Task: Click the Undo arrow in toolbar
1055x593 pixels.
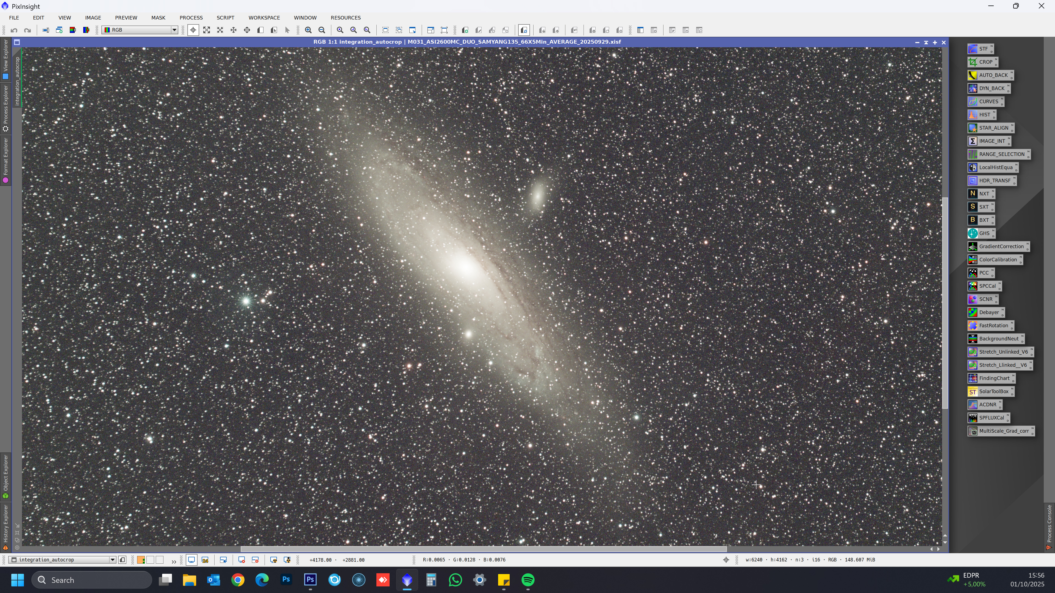Action: pyautogui.click(x=14, y=30)
